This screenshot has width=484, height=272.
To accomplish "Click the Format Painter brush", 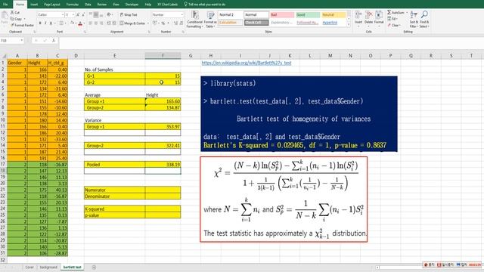I will pos(13,25).
